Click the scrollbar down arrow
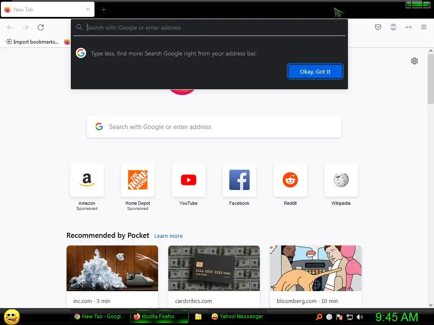The image size is (434, 325). click(431, 305)
